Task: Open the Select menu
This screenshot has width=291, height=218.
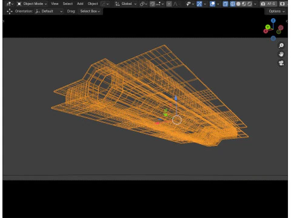Action: 67,4
